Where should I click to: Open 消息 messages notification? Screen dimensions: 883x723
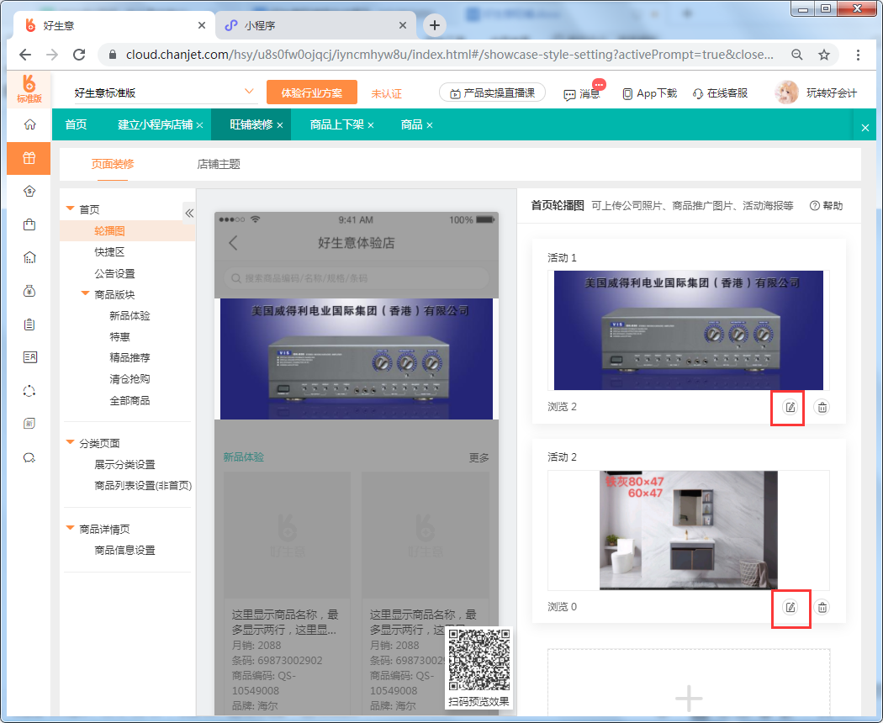tap(583, 93)
